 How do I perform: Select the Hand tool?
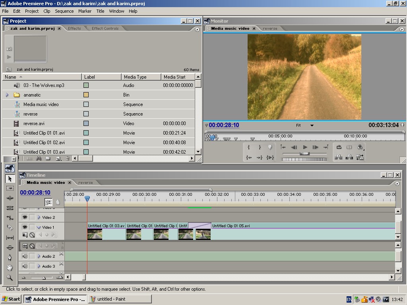click(x=10, y=267)
